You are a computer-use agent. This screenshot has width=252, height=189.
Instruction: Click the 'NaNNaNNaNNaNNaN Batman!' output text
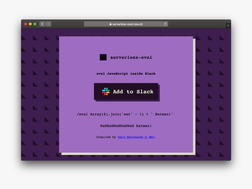click(126, 126)
